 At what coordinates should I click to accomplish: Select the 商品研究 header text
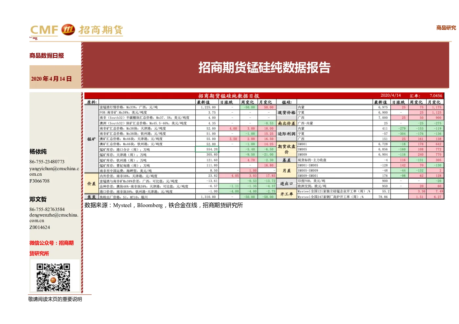pos(446,28)
